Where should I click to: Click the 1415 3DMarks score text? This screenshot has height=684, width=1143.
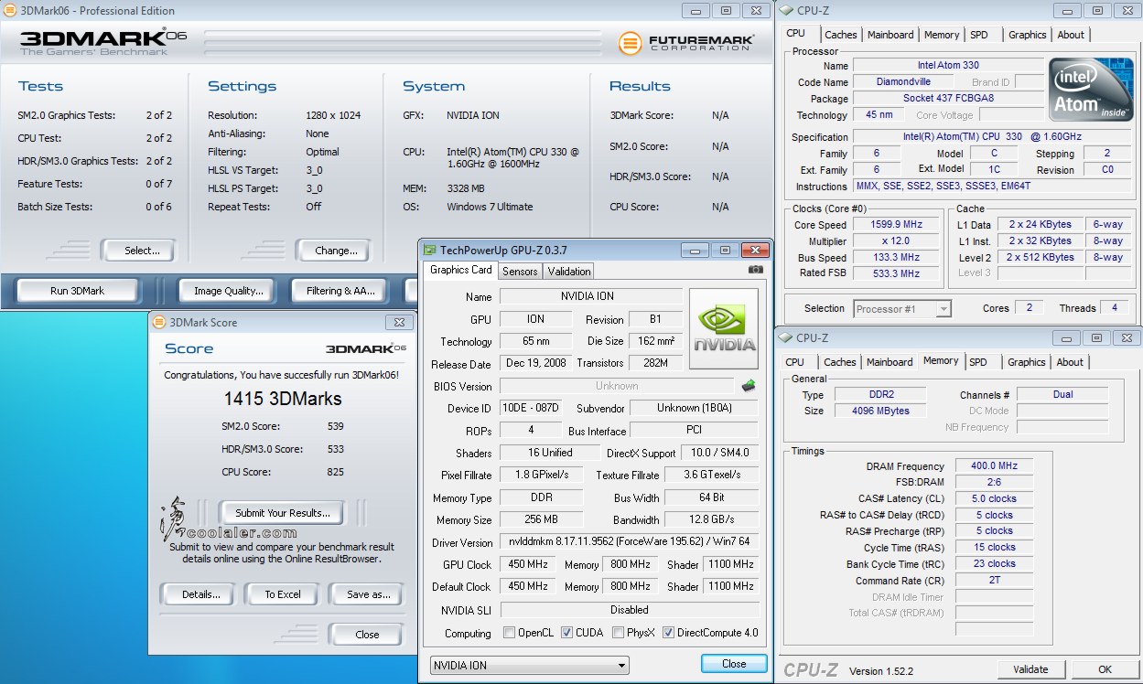[x=283, y=399]
